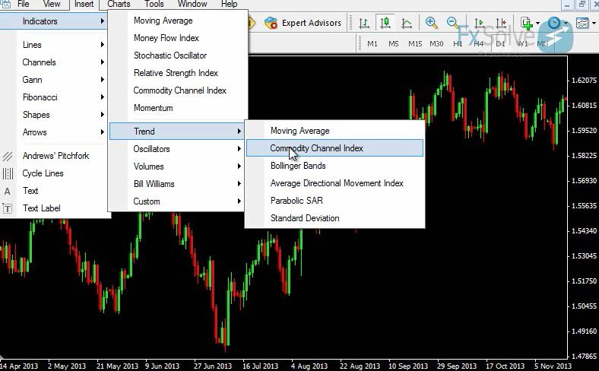Select the line chart icon

pos(407,23)
